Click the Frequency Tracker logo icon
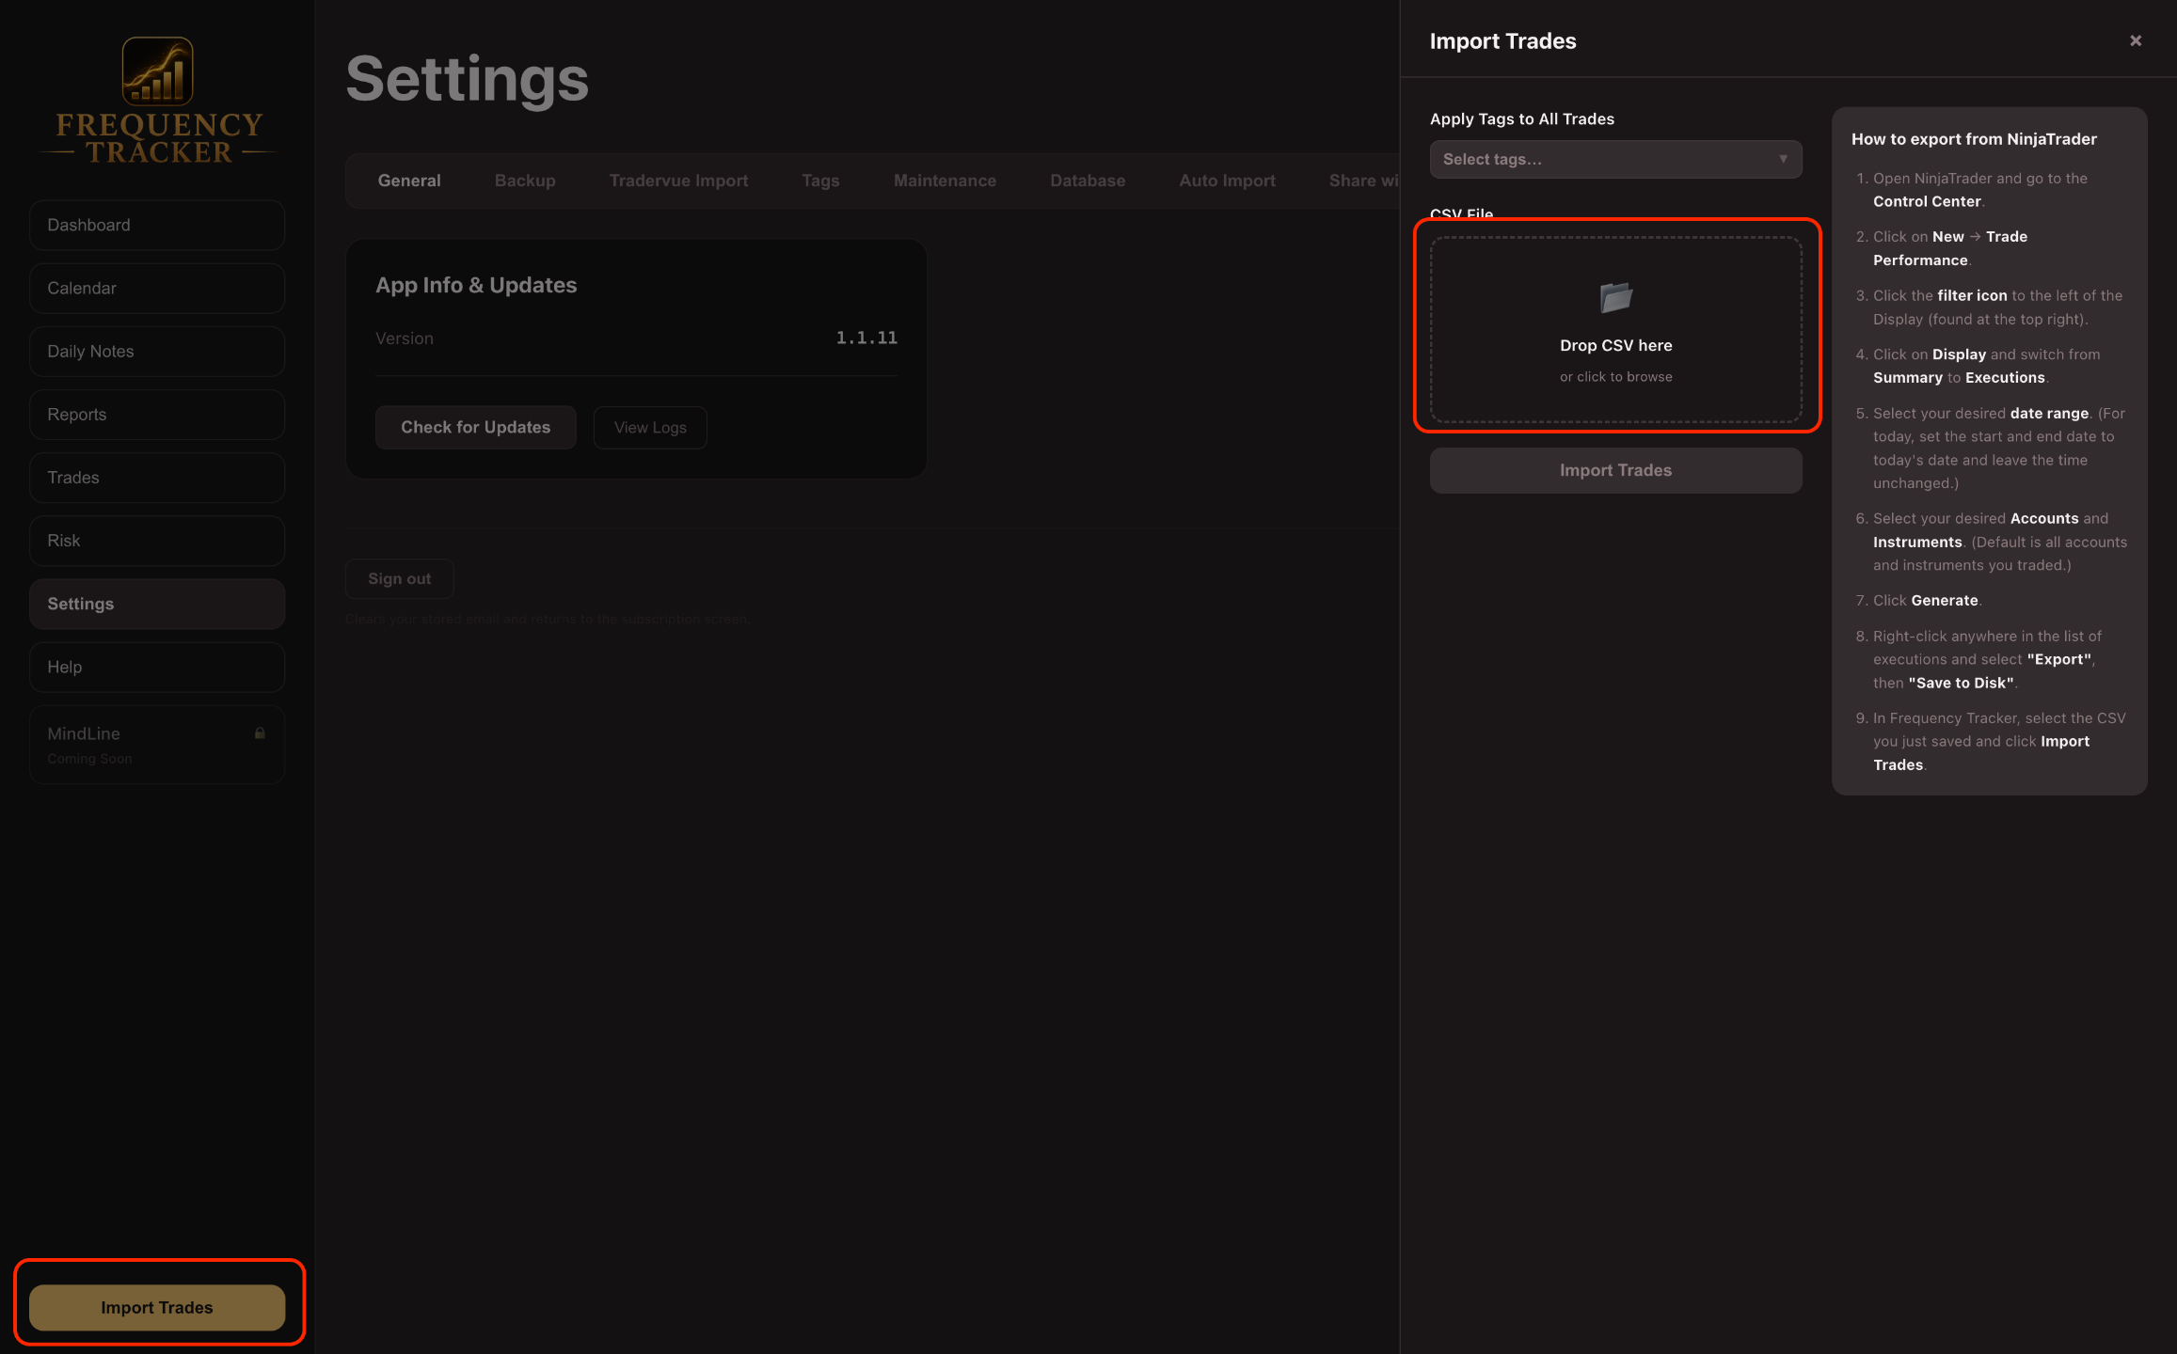2177x1354 pixels. (x=157, y=71)
